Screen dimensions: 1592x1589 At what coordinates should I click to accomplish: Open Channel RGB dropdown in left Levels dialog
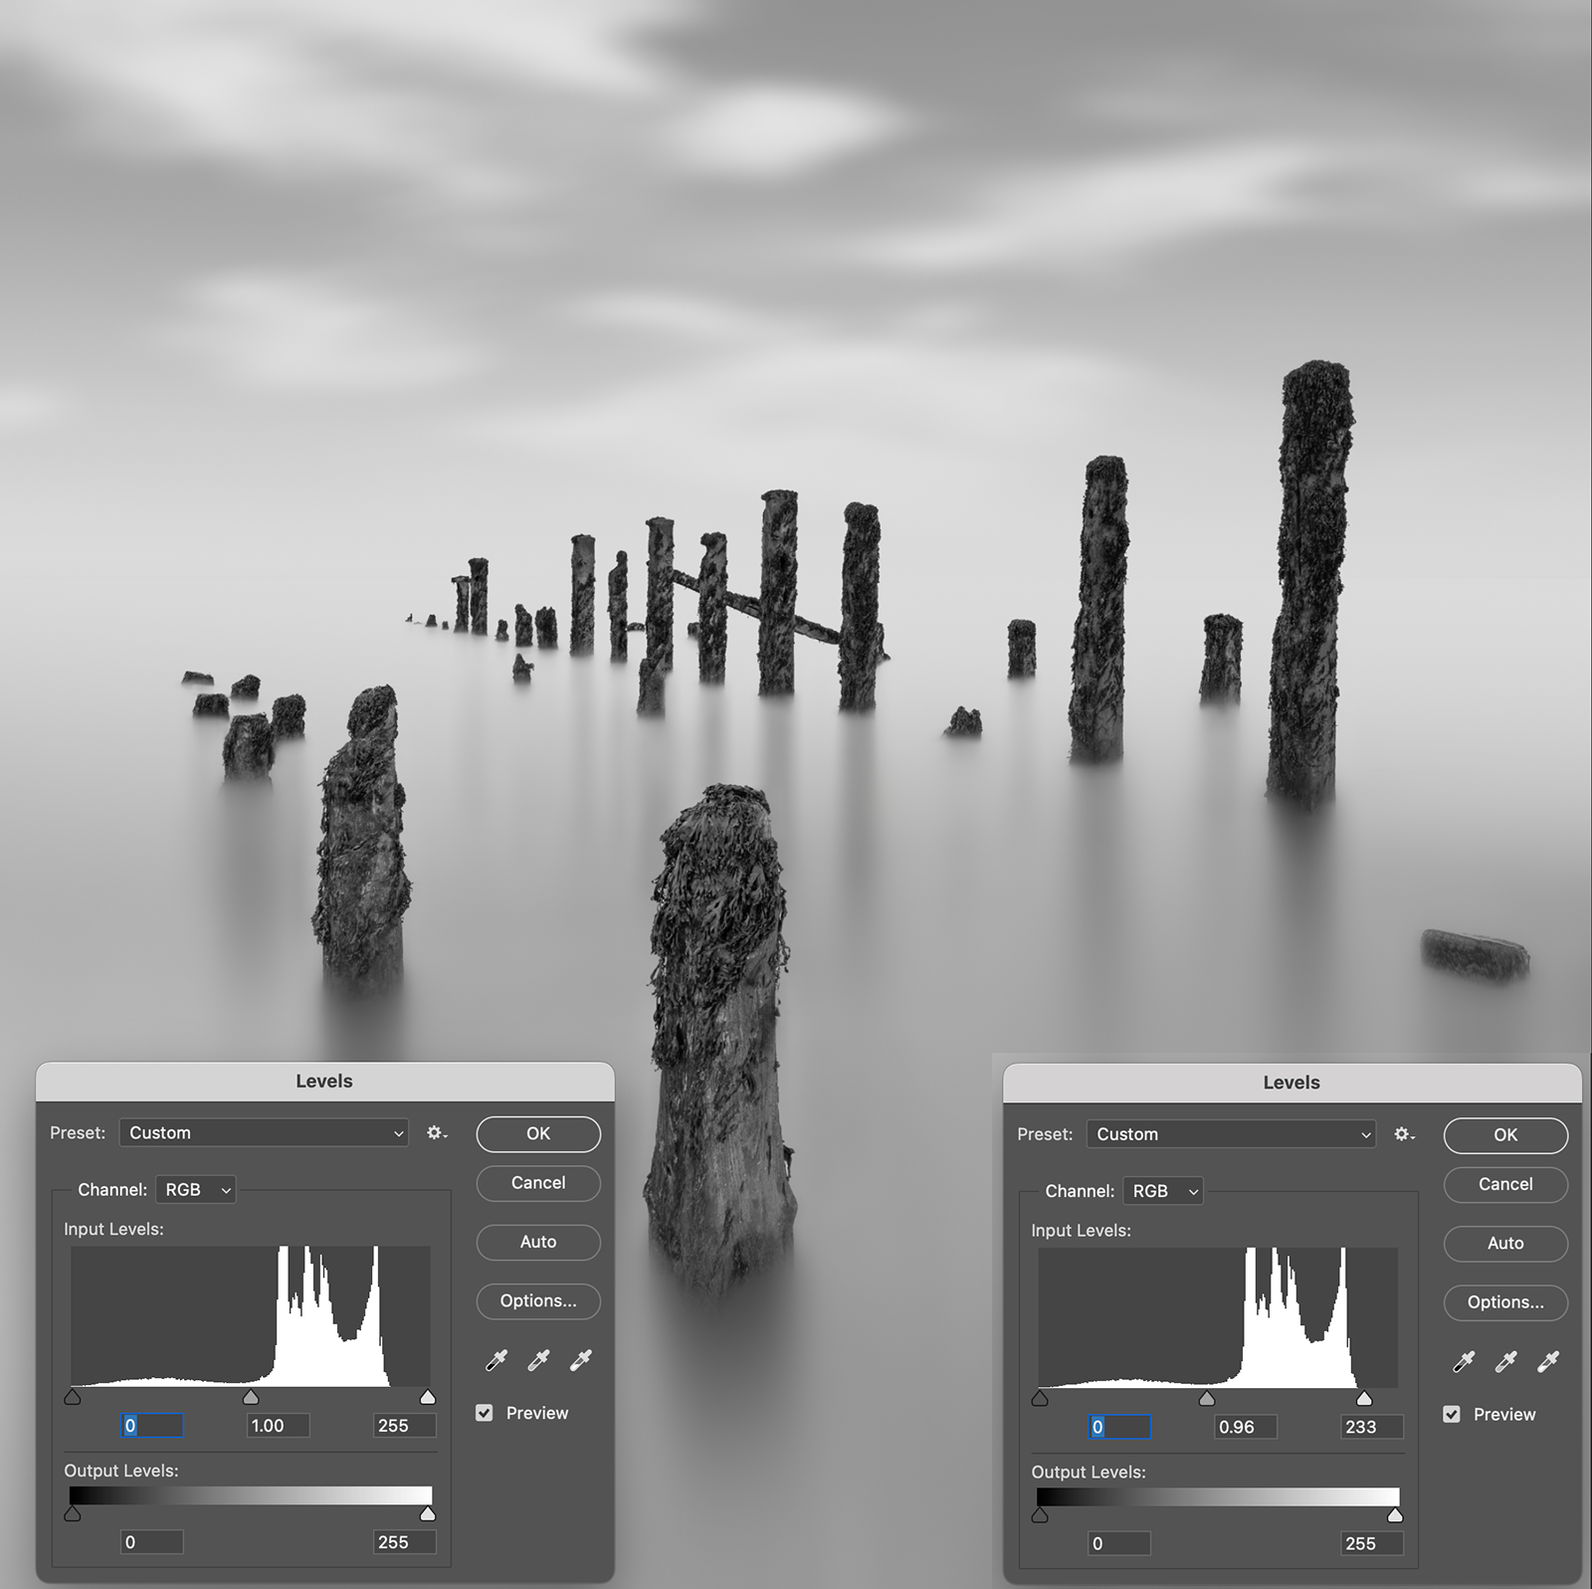(196, 1190)
